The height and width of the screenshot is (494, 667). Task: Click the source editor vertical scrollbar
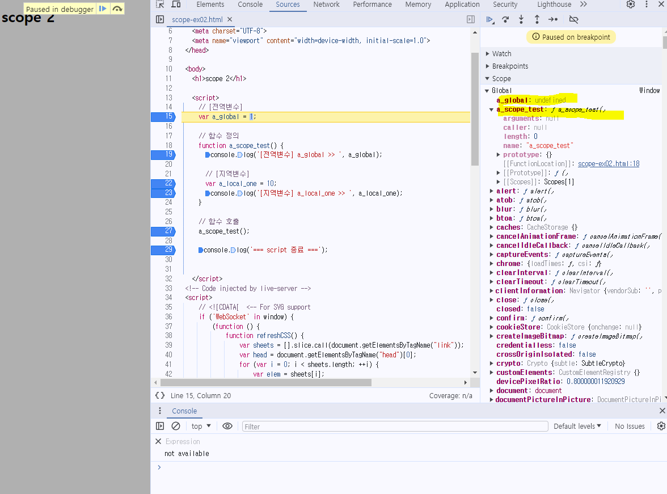(475, 108)
